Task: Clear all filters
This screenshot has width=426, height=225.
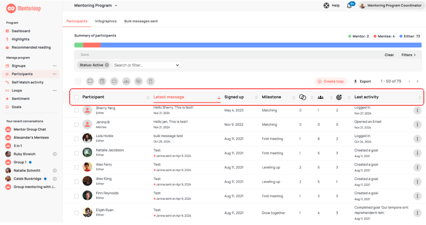Action: coord(389,55)
